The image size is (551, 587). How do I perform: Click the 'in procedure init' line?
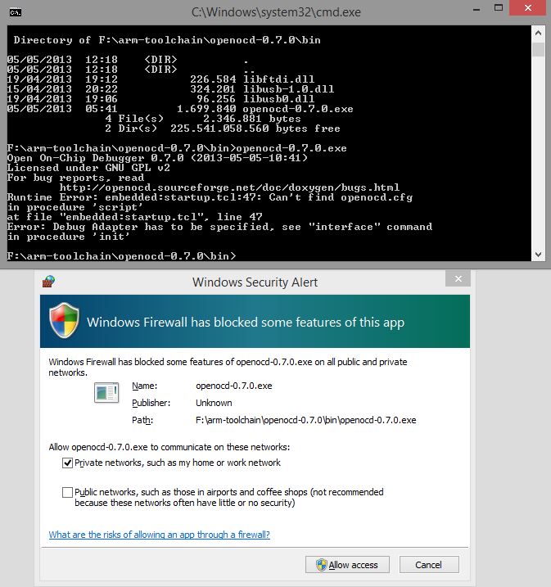(x=69, y=237)
